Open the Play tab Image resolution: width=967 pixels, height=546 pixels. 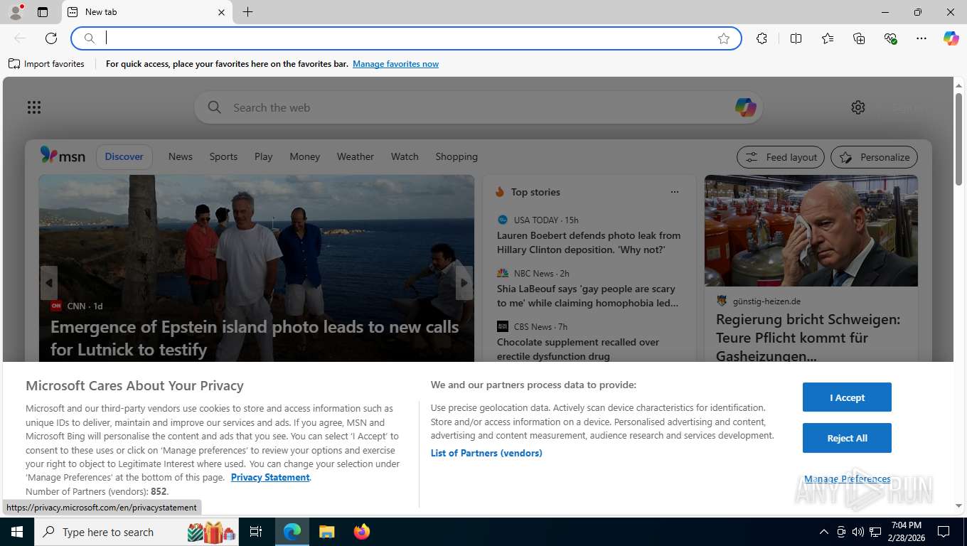pyautogui.click(x=263, y=156)
